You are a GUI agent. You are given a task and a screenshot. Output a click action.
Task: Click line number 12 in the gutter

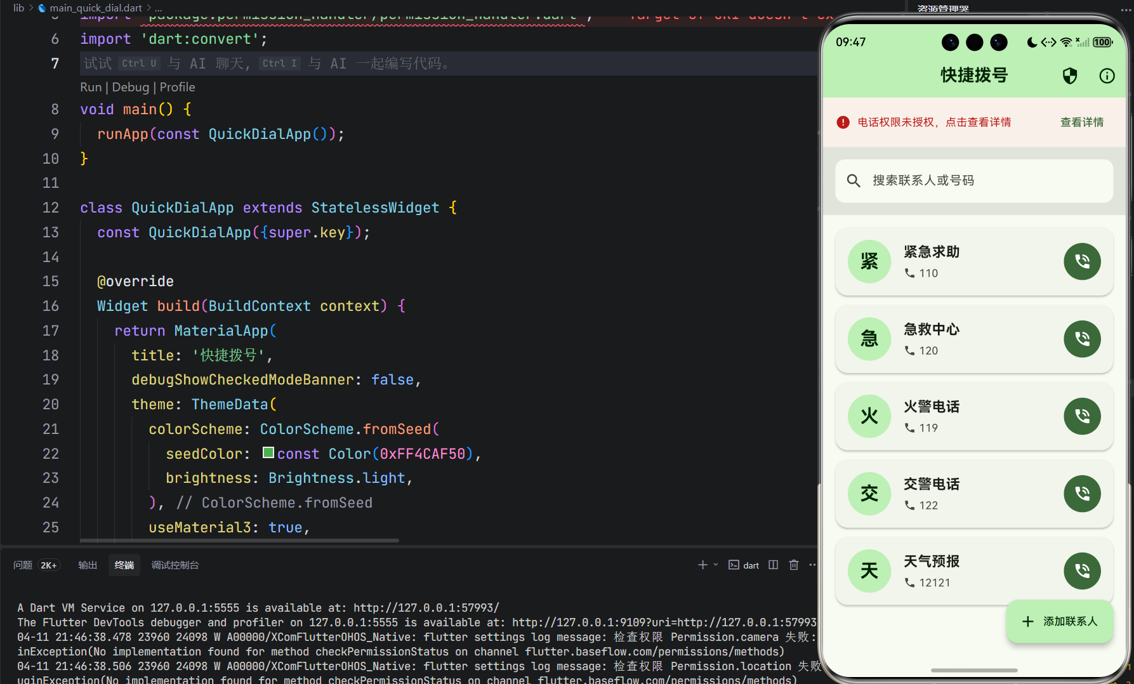click(51, 207)
